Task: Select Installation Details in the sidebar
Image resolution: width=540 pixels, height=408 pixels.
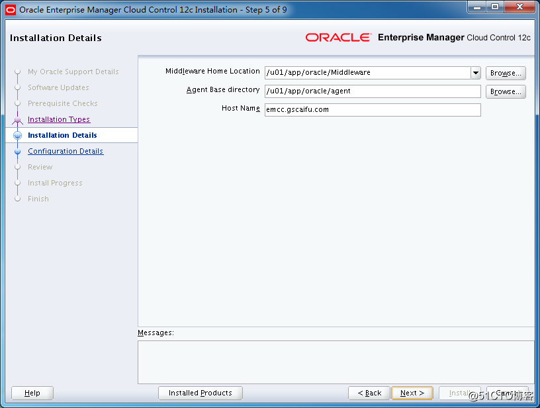Action: click(62, 136)
